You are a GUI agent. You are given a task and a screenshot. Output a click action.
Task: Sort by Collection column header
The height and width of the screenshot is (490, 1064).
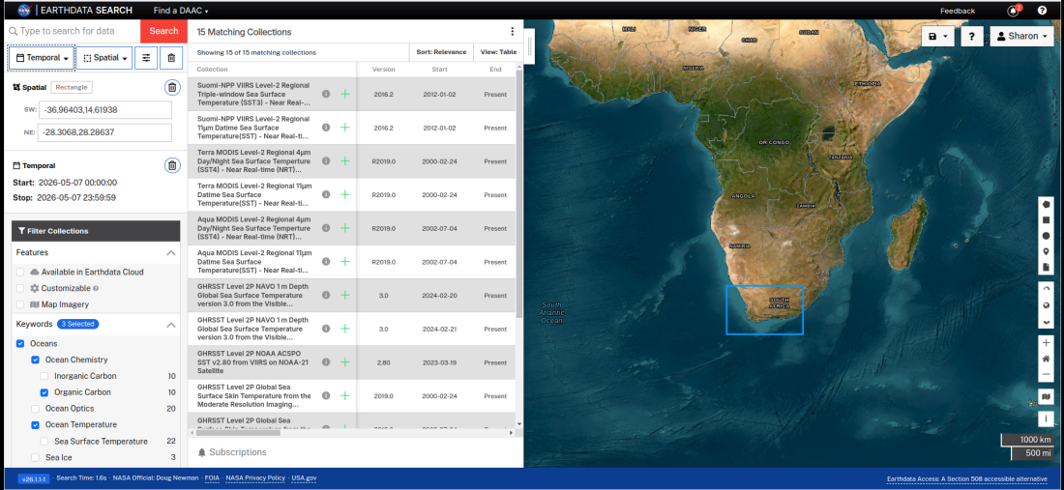[x=213, y=70]
